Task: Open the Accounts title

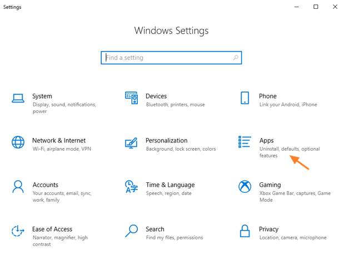Action: (x=46, y=185)
